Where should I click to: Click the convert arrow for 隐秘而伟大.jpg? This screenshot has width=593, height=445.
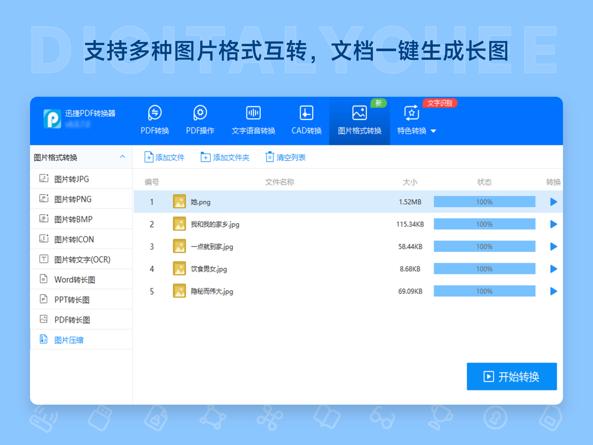pyautogui.click(x=553, y=291)
